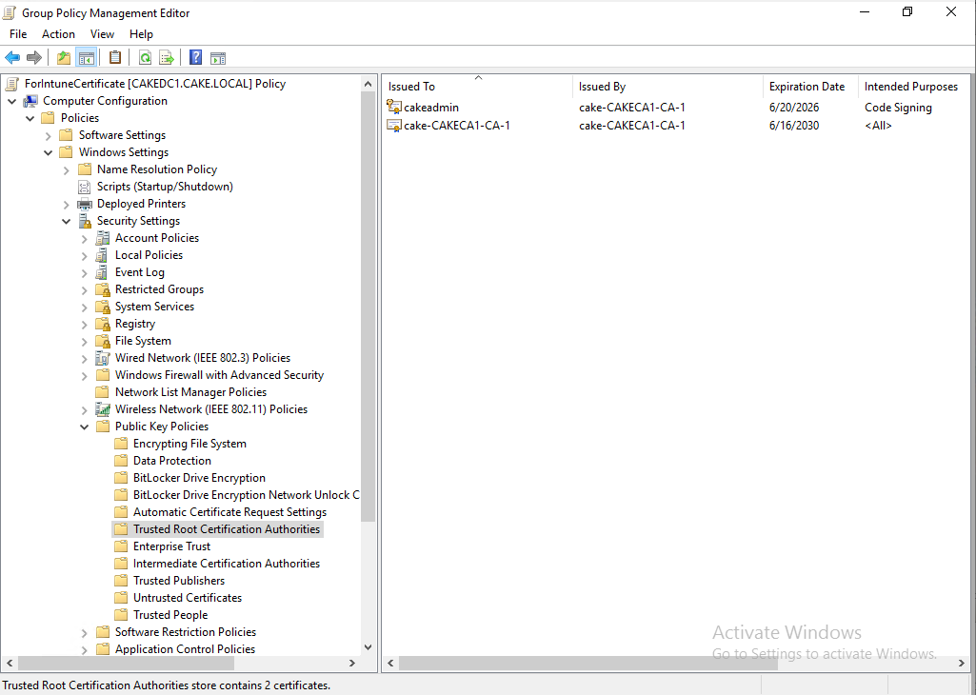Open the View menu
The width and height of the screenshot is (976, 695).
click(x=102, y=34)
